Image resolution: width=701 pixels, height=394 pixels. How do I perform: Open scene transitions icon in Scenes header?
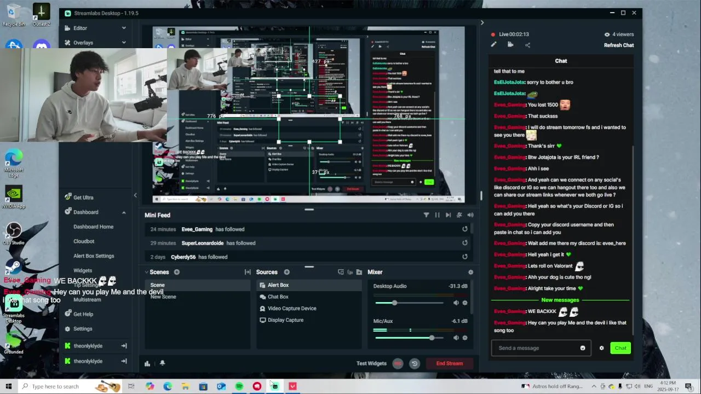tap(248, 272)
